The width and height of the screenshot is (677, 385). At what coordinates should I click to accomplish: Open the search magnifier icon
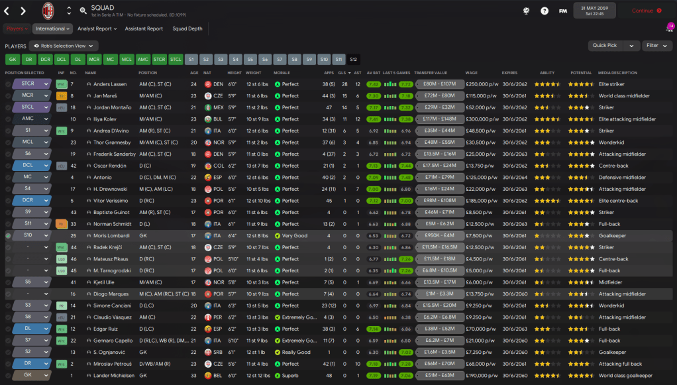[83, 11]
